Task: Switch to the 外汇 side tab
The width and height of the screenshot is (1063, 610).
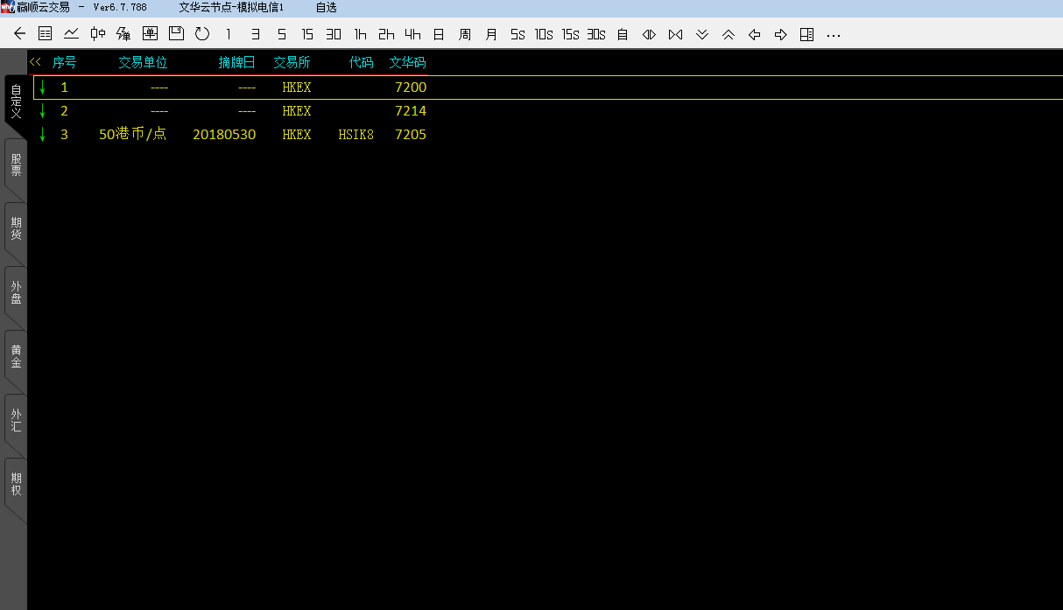Action: 16,420
